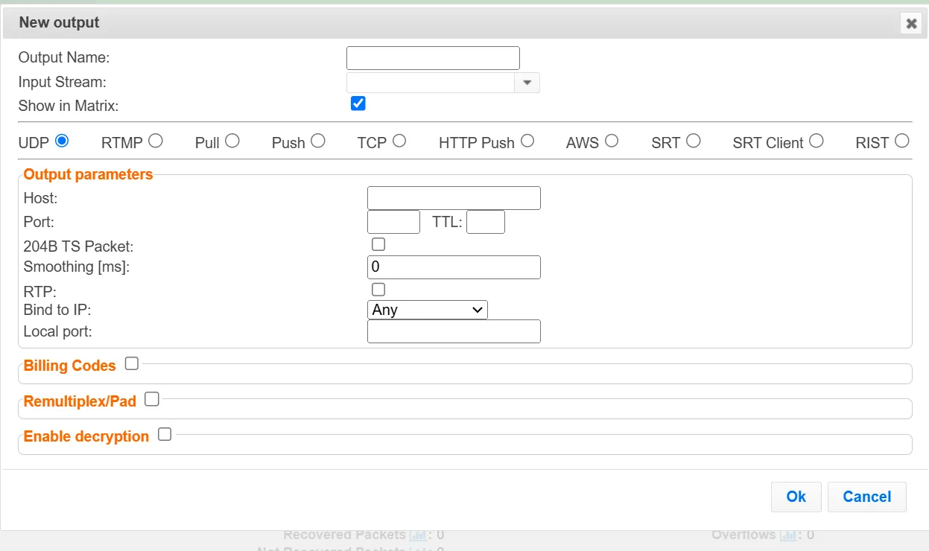Select the AWS output type

(x=612, y=141)
